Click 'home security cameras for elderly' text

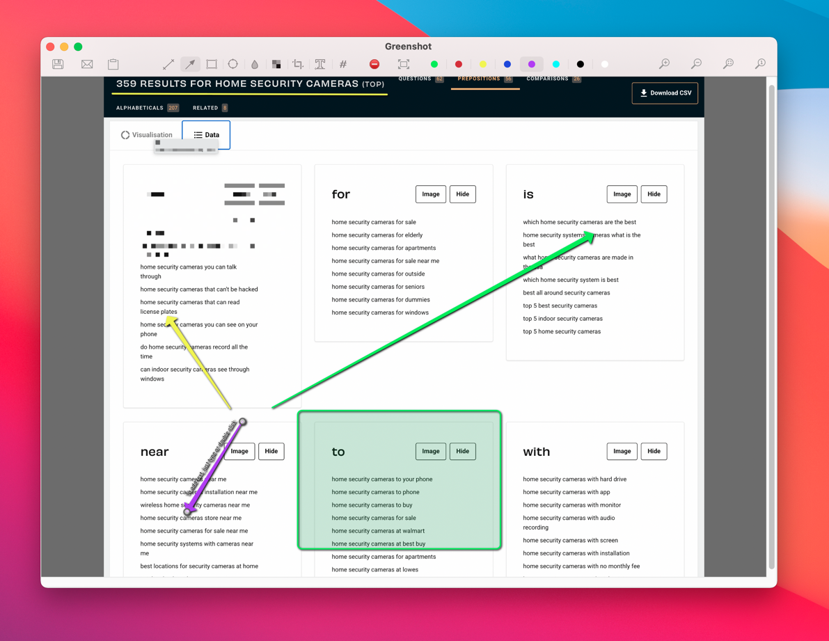pyautogui.click(x=377, y=235)
